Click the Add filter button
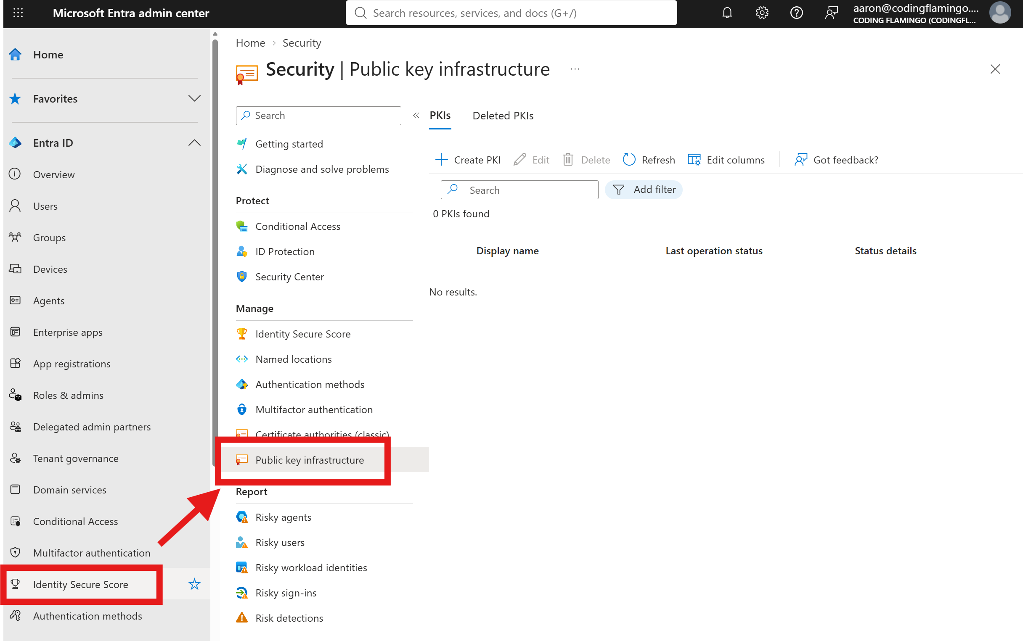The width and height of the screenshot is (1023, 641). click(x=644, y=190)
